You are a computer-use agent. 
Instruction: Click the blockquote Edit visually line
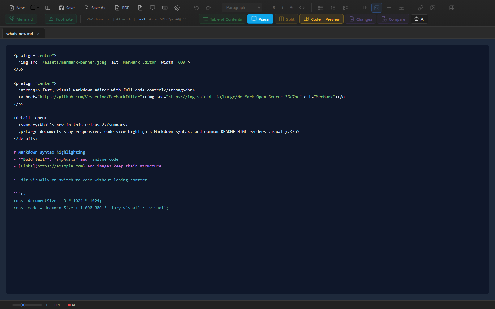pos(81,180)
